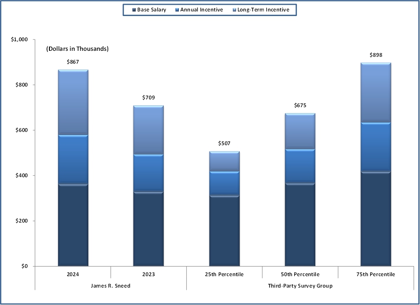
Task: Select the 2024 bar's base salary segment
Action: (73, 225)
